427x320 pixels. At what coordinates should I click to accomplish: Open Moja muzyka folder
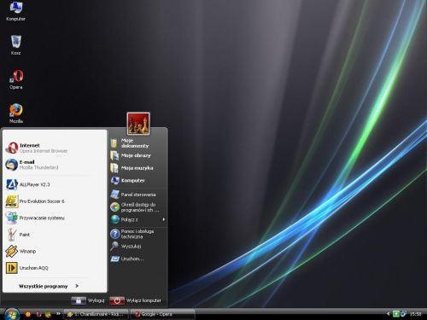[x=137, y=168]
